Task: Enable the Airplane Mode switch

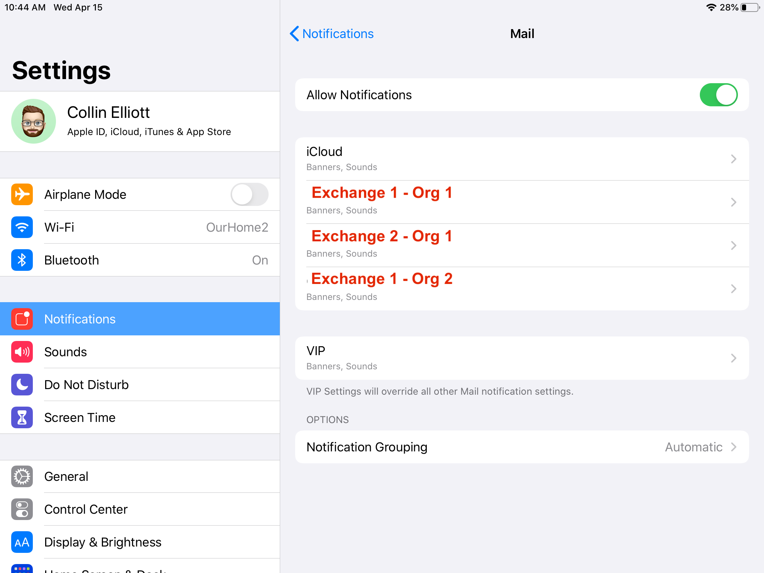Action: click(x=249, y=194)
